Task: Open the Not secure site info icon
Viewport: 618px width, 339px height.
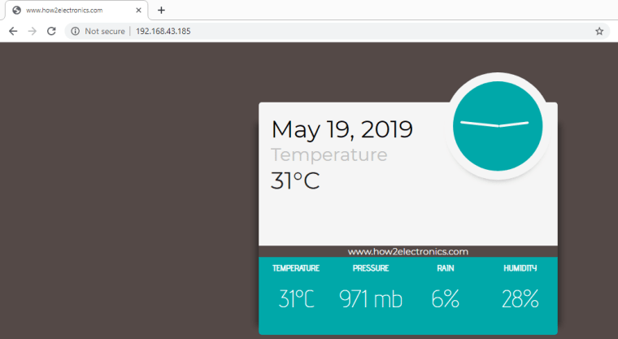Action: point(76,31)
